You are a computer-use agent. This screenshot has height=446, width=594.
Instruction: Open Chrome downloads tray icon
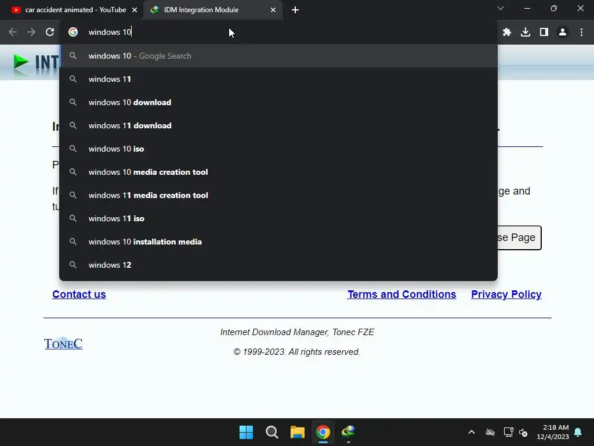(526, 33)
